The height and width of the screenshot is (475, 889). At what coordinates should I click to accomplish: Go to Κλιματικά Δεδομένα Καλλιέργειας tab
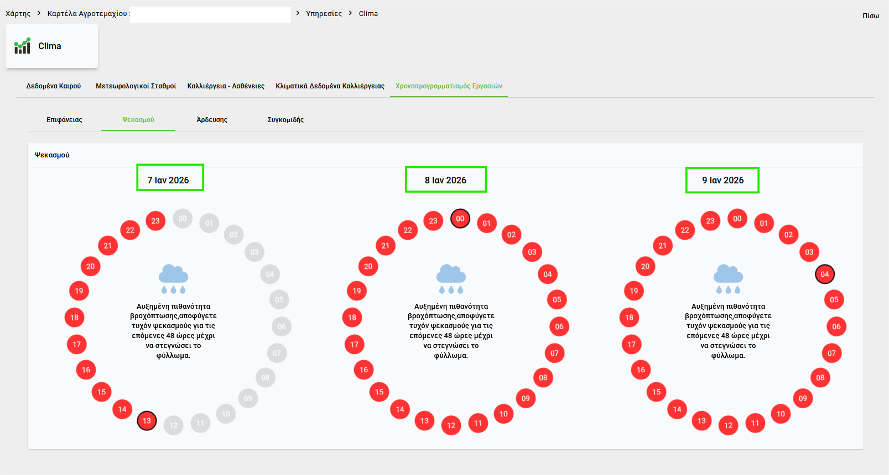point(330,86)
